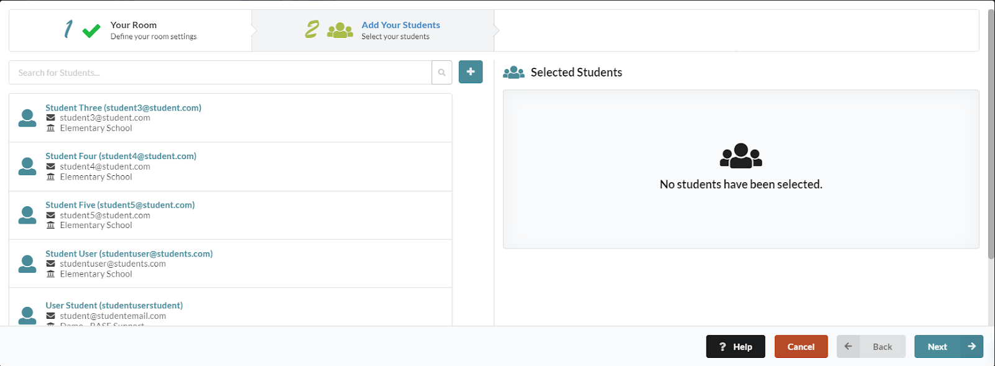Click envelope icon beside student5@student.com

point(51,215)
